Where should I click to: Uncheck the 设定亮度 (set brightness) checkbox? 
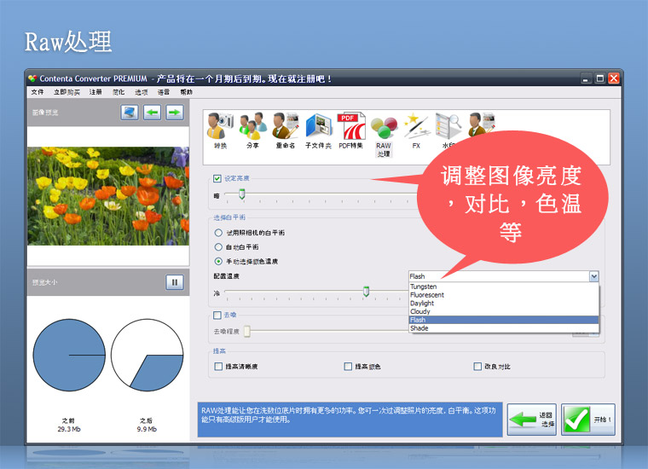[217, 178]
